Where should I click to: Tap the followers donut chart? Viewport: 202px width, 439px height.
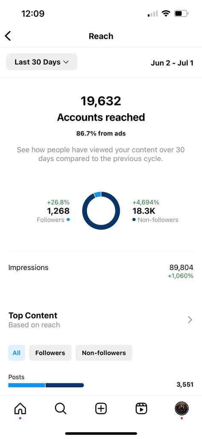pyautogui.click(x=101, y=211)
